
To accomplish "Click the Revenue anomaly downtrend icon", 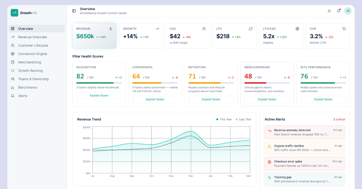I will 270,131.
